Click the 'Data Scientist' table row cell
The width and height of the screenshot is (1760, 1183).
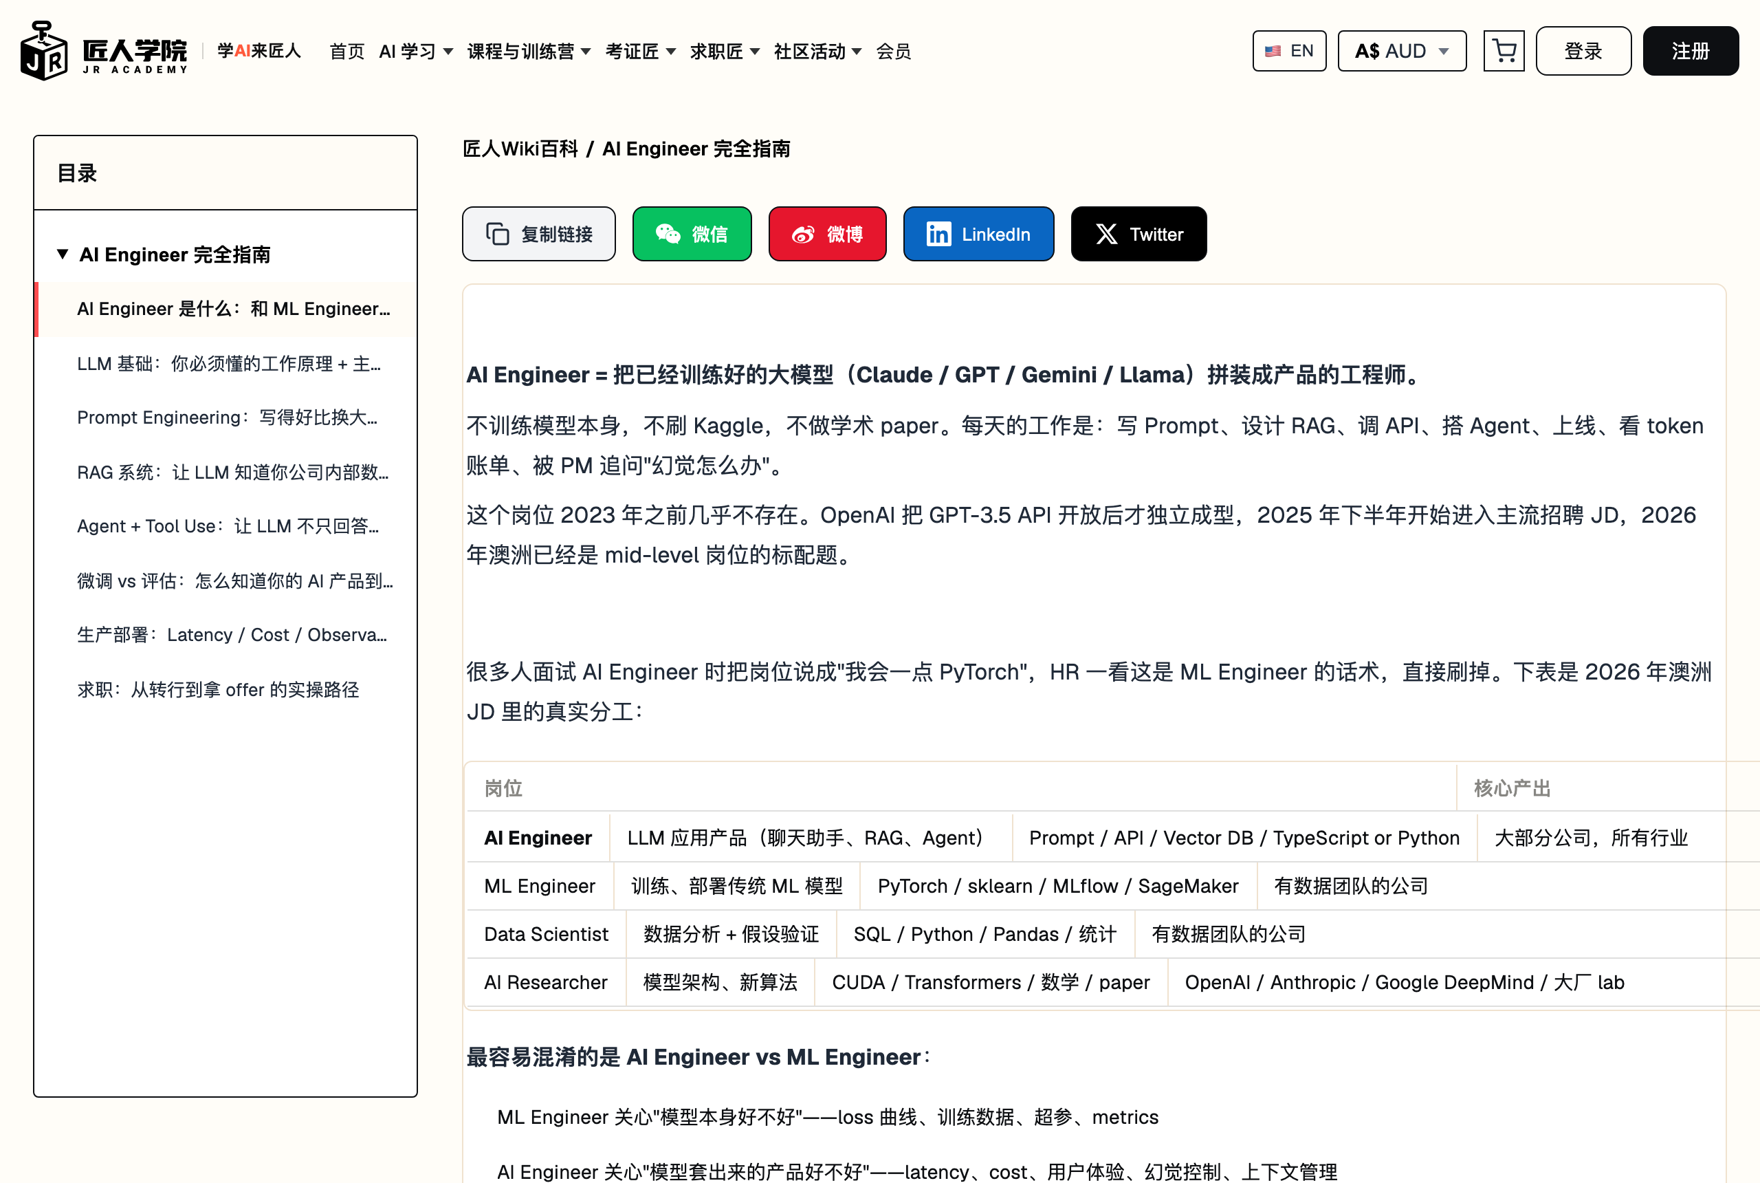point(546,934)
